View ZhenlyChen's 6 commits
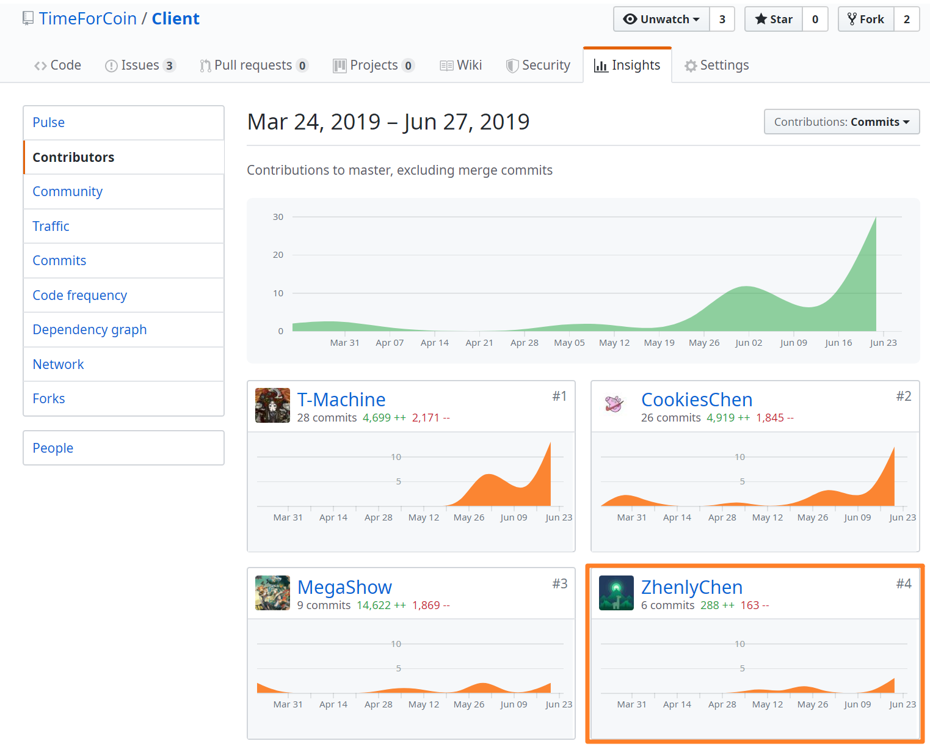 pyautogui.click(x=667, y=605)
